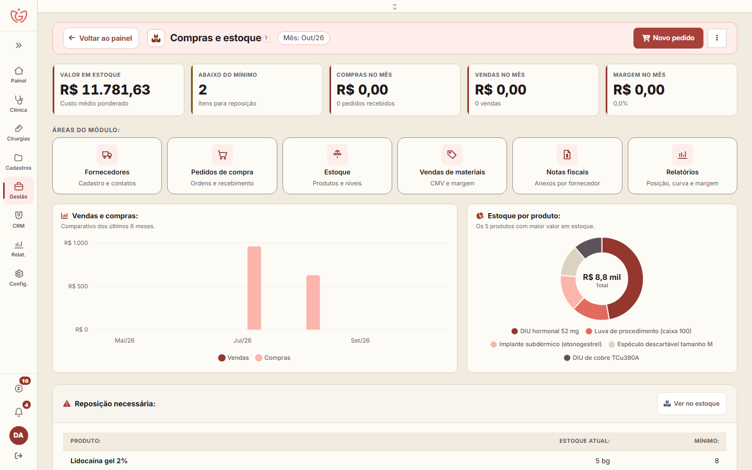The height and width of the screenshot is (470, 752).
Task: Click Notas fiscais document icon
Action: 567,155
